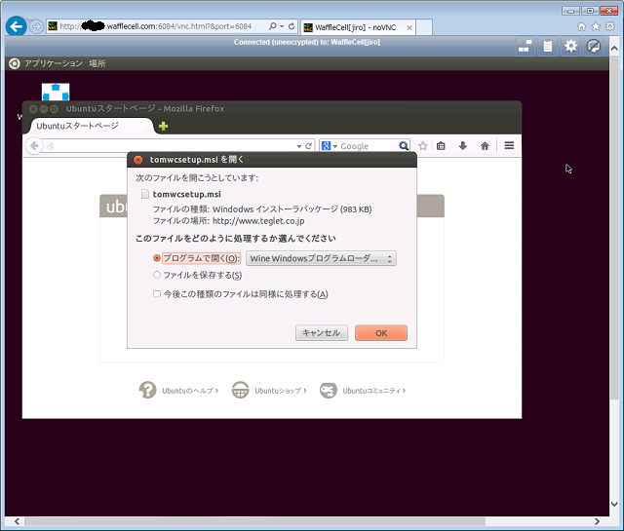The height and width of the screenshot is (531, 624).
Task: Click the Ubuntu shop basket icon
Action: [241, 390]
